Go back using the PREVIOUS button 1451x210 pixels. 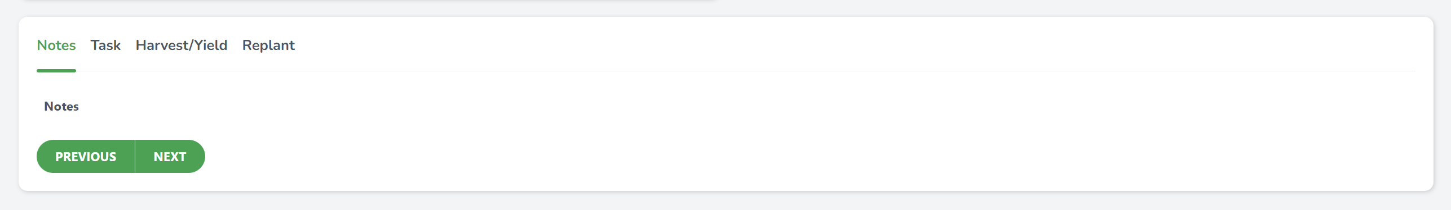(x=86, y=157)
